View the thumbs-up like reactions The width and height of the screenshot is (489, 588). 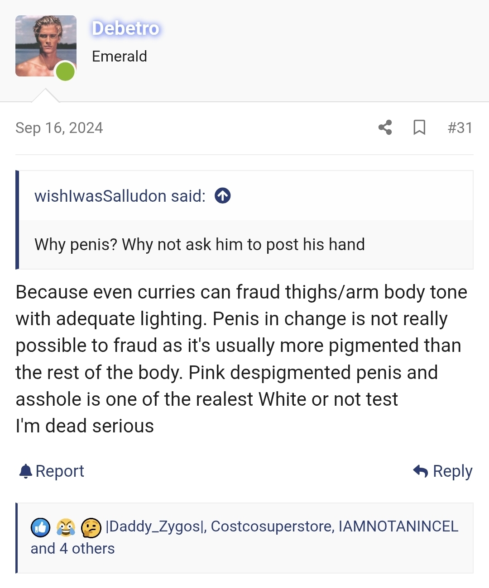(x=40, y=527)
